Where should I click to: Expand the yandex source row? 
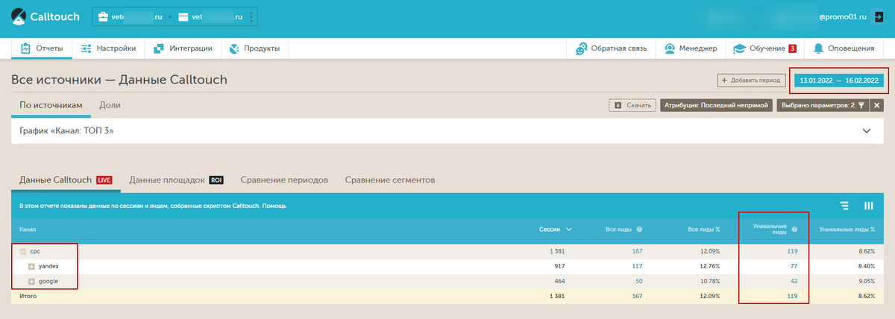pos(31,266)
